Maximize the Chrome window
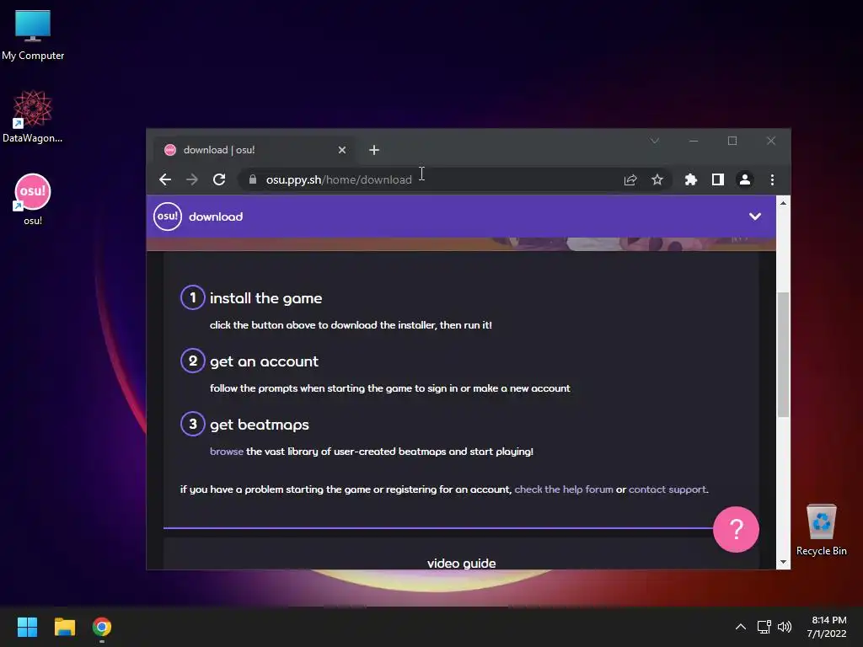 pyautogui.click(x=732, y=141)
